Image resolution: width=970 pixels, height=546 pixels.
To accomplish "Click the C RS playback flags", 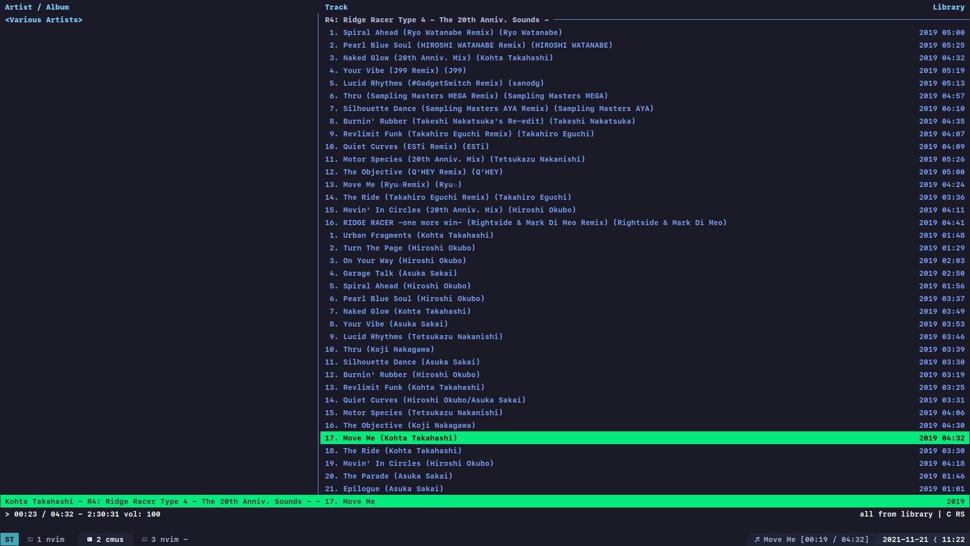I will tap(955, 514).
